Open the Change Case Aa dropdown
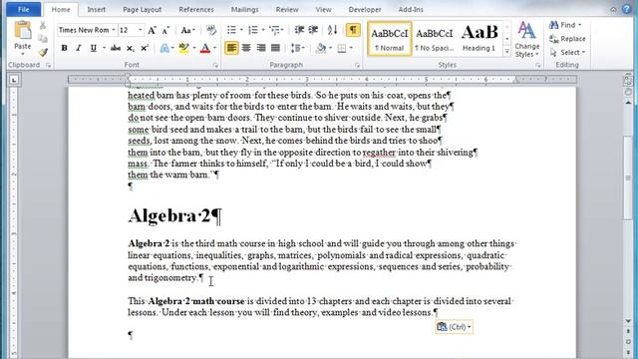The height and width of the screenshot is (359, 638). 187,30
